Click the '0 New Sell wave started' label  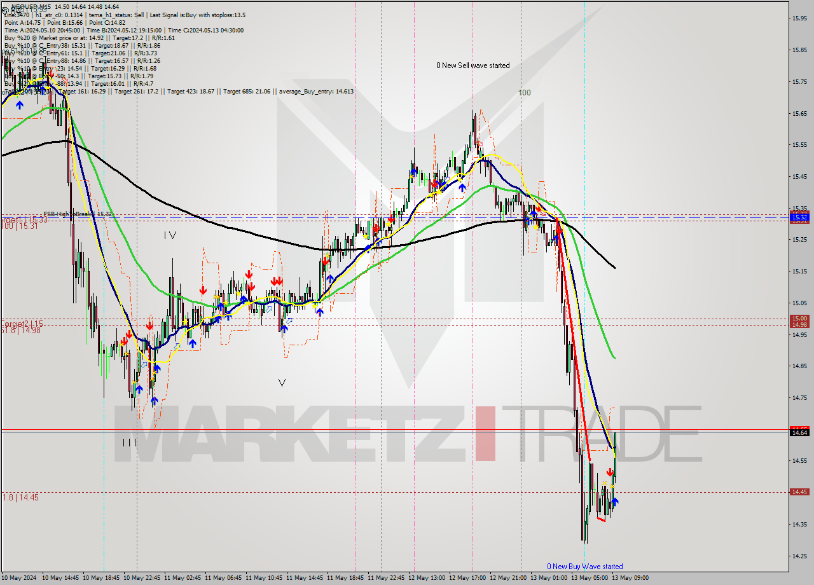click(x=473, y=65)
